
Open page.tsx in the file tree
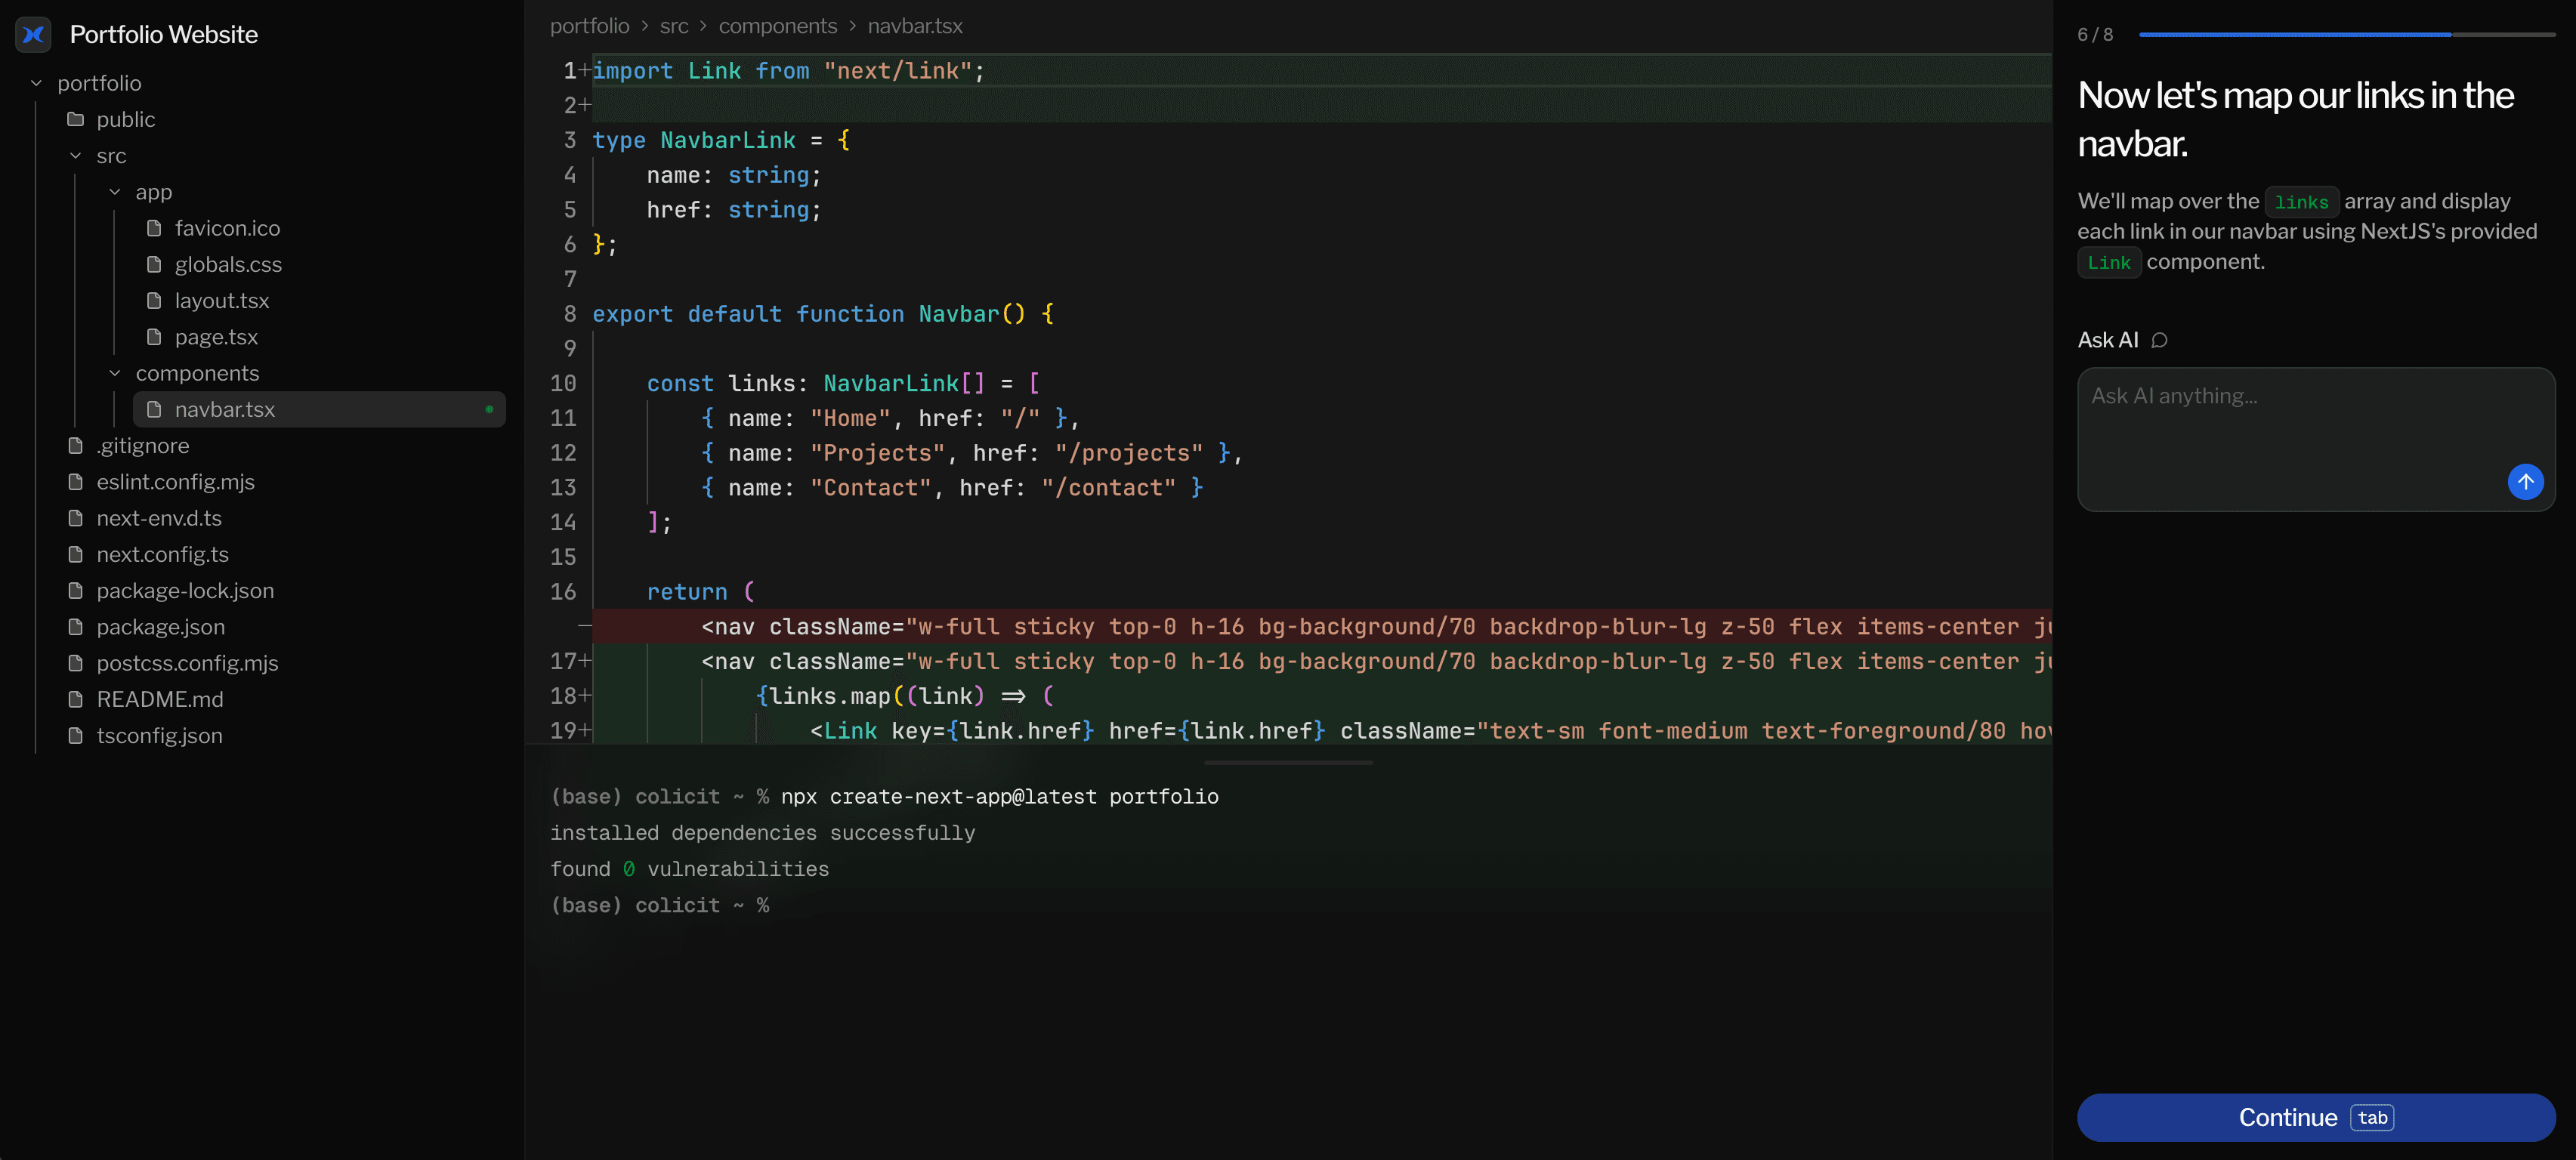click(216, 337)
